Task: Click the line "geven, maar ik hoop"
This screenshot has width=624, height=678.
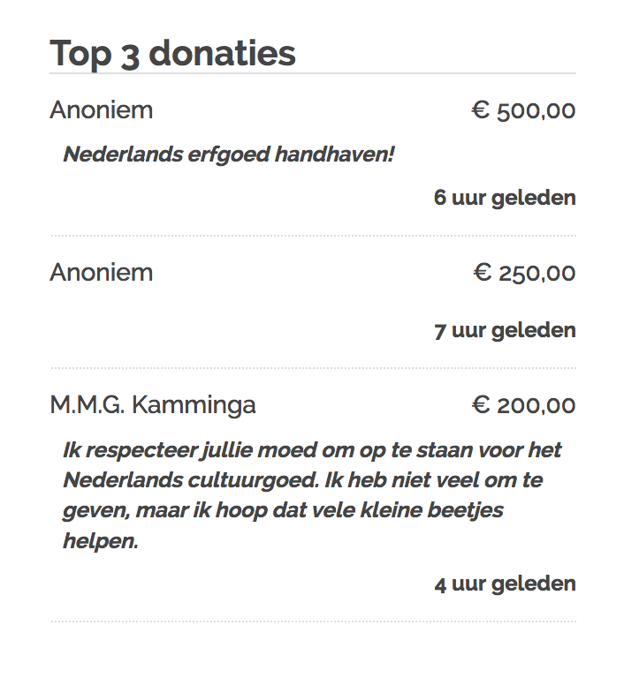Action: 283,511
